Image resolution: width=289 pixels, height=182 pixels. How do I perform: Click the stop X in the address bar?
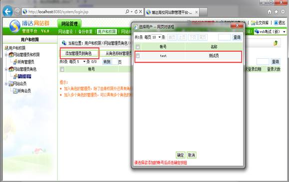(140, 12)
